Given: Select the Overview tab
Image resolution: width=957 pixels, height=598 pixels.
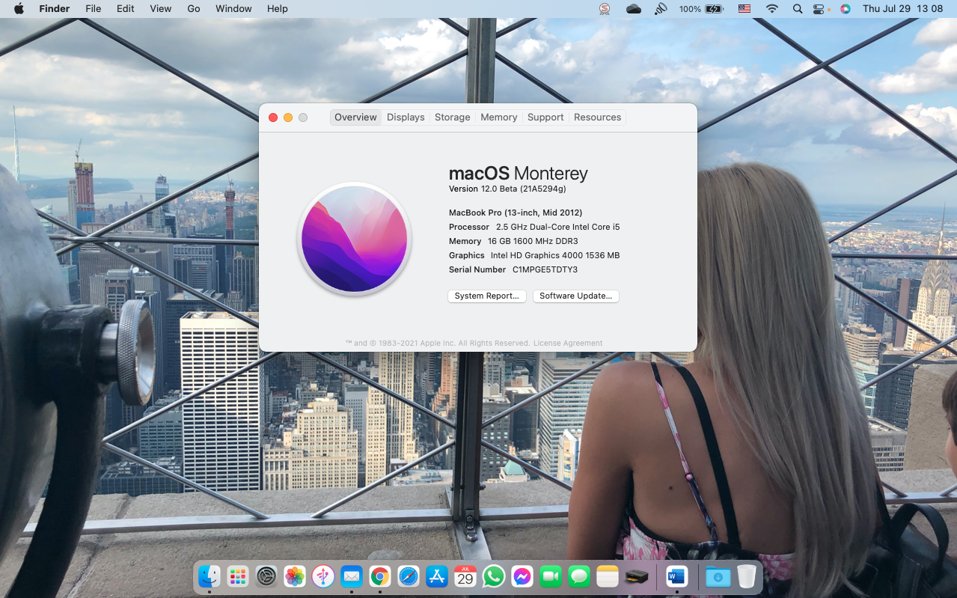Looking at the screenshot, I should tap(355, 118).
